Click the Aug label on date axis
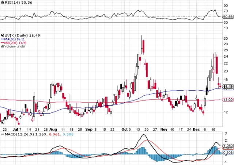 tap(53, 129)
